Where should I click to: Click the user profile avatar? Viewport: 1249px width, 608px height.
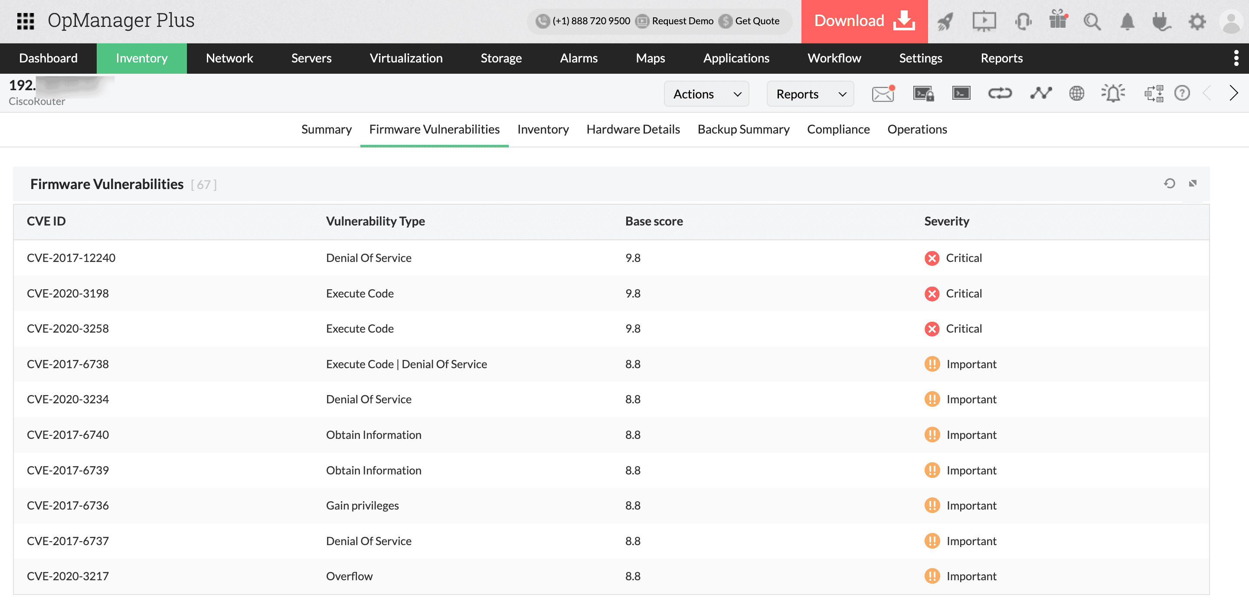pos(1231,22)
